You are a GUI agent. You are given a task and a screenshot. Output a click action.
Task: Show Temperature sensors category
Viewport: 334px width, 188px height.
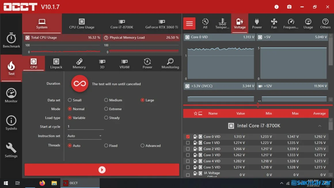[222, 23]
